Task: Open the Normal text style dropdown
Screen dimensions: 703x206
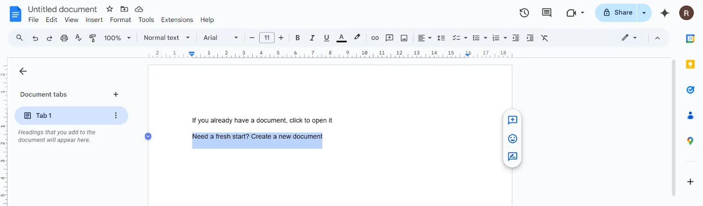Action: point(167,38)
